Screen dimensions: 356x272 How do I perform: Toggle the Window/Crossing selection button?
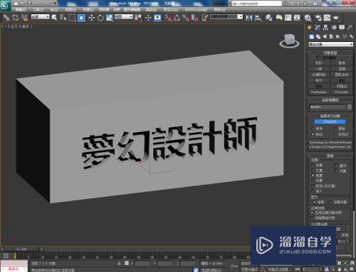click(81, 18)
